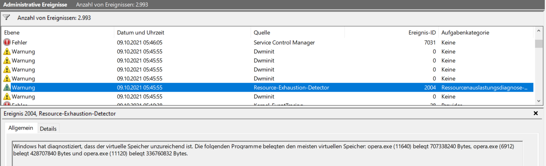Viewport: 546px width, 166px height.
Task: Close the event 2004 preview pane
Action: pyautogui.click(x=536, y=113)
